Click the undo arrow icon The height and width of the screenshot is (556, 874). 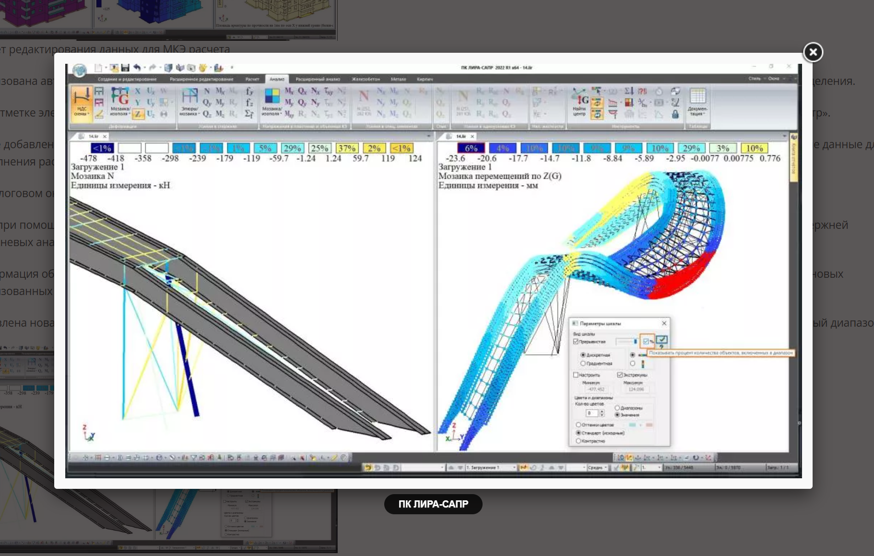click(x=137, y=68)
